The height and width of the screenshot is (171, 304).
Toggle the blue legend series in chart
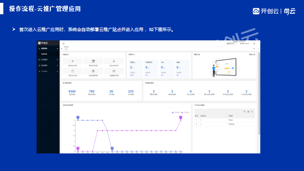tap(176, 113)
